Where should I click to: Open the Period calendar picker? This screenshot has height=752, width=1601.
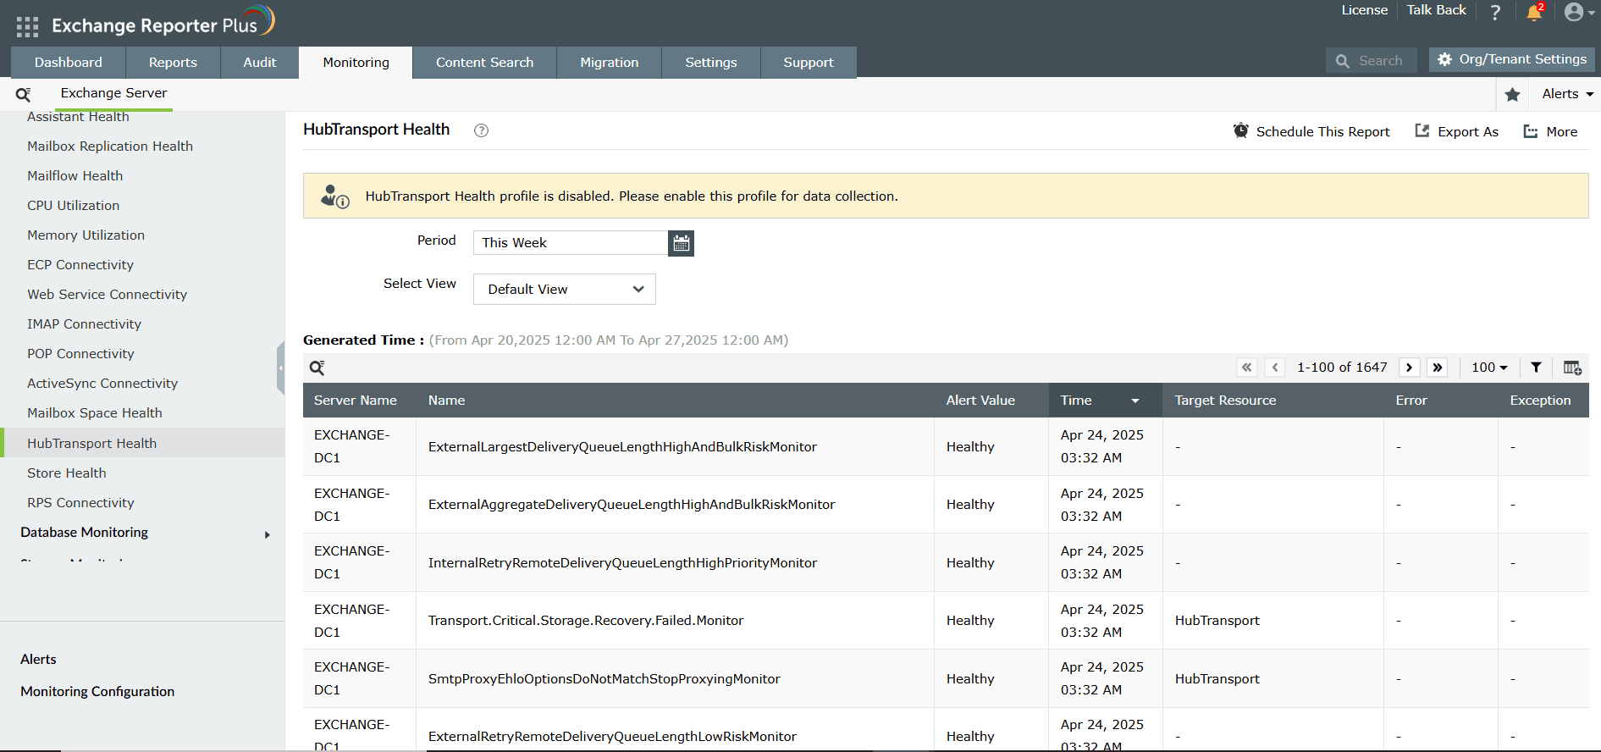point(681,243)
